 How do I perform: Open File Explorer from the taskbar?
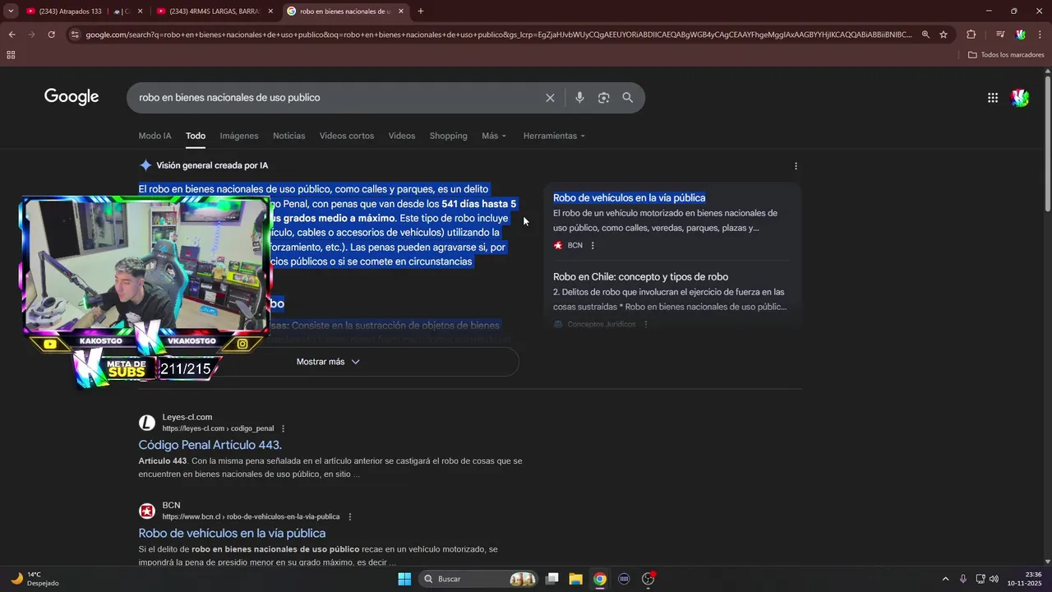576,579
